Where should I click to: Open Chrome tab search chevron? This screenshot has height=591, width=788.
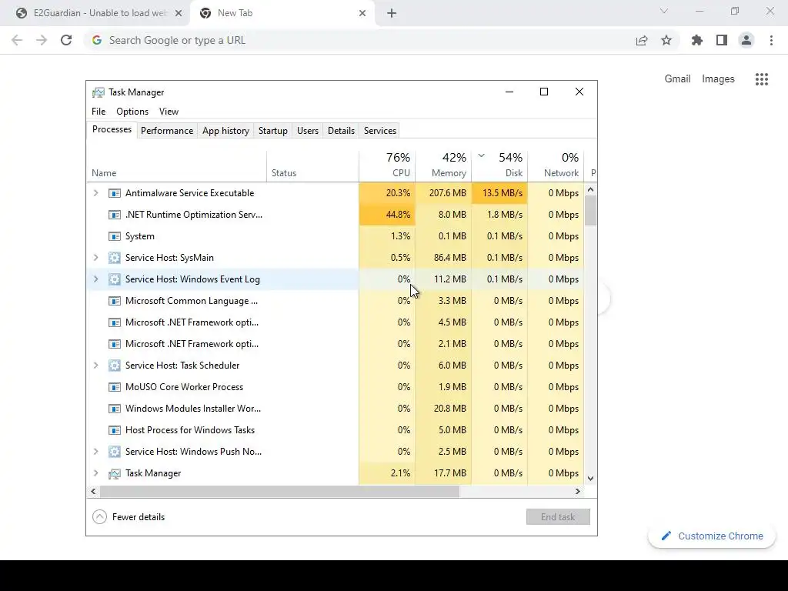(x=664, y=11)
